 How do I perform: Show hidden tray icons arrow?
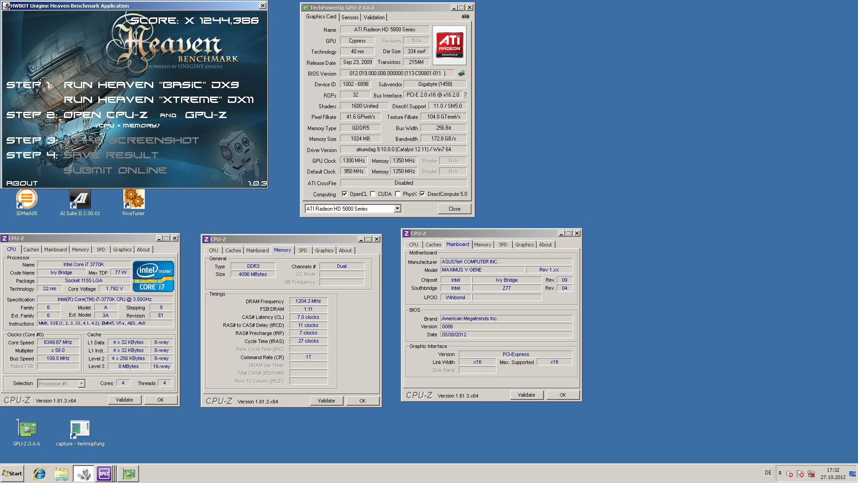coord(780,473)
